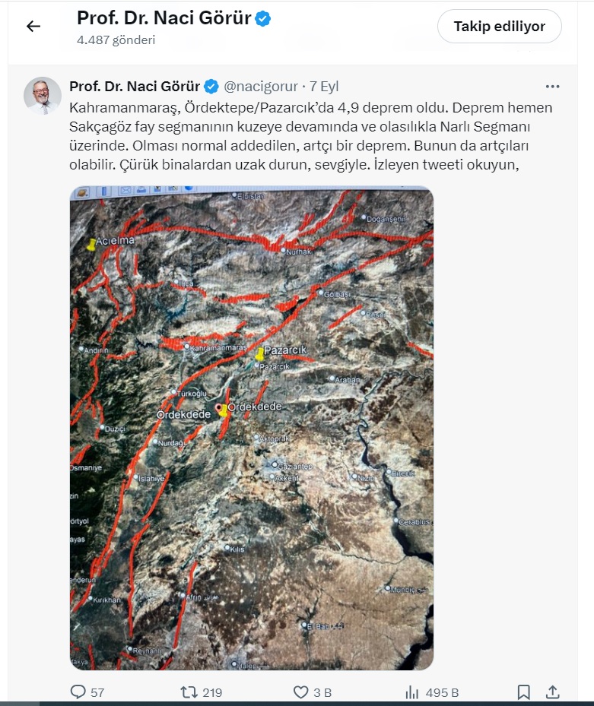Viewport: 594px width, 706px height.
Task: Open the reply comments icon
Action: click(78, 692)
